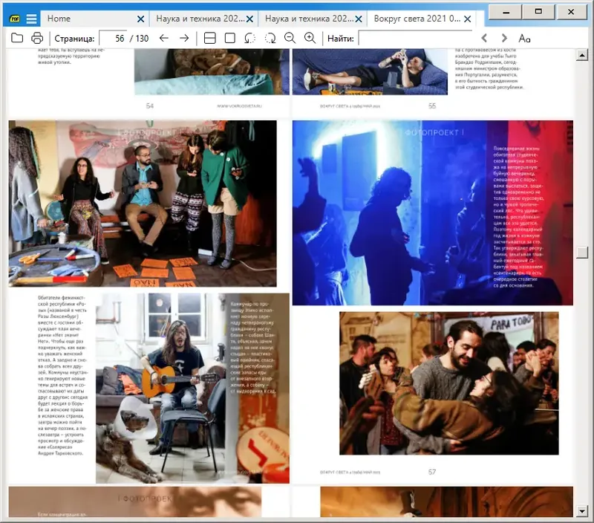The image size is (594, 523).
Task: Find the previous search match
Action: click(x=484, y=38)
